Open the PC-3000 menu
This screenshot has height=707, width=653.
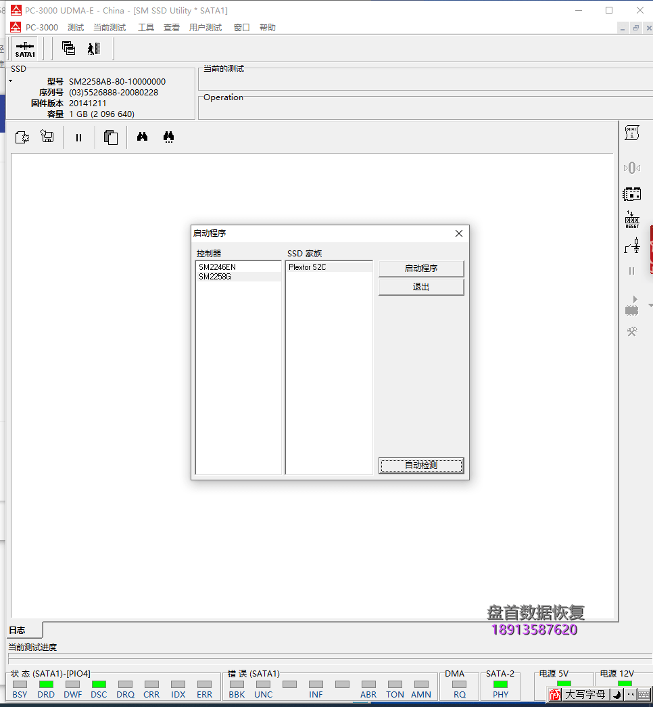(x=41, y=28)
